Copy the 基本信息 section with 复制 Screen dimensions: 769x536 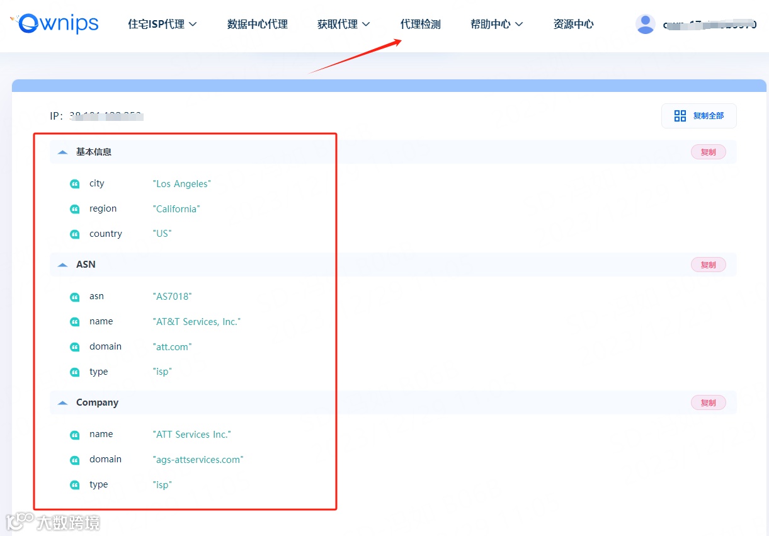709,152
